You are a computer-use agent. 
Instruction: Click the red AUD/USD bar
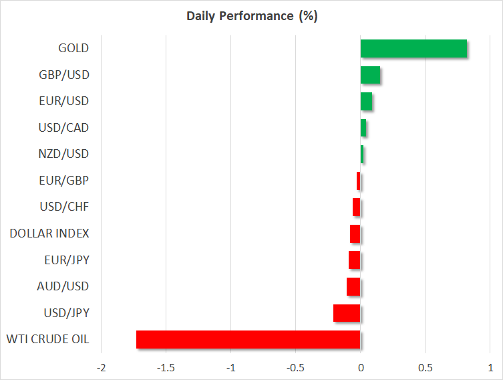click(353, 286)
